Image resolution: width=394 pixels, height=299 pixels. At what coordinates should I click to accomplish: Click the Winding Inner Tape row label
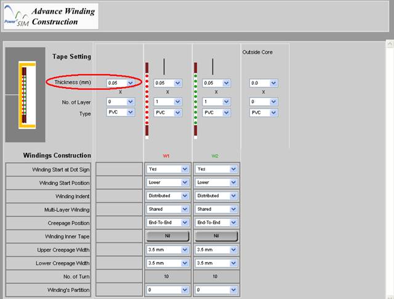click(67, 236)
